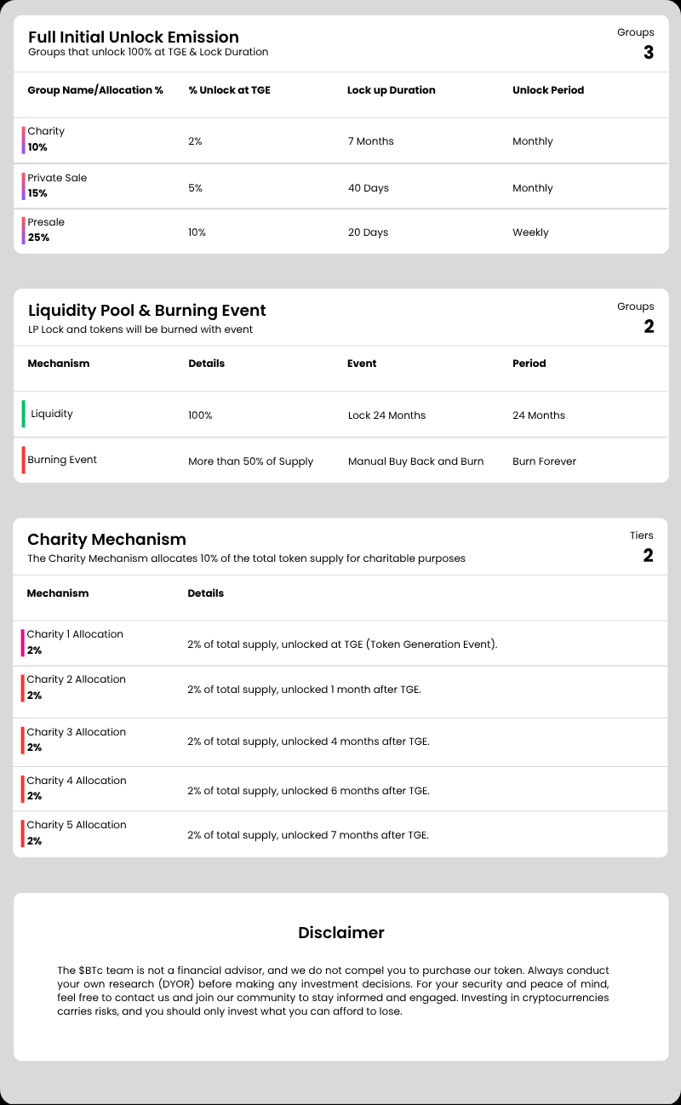The image size is (681, 1105).
Task: Click Charity 5 Allocation unlock details text
Action: click(x=307, y=835)
